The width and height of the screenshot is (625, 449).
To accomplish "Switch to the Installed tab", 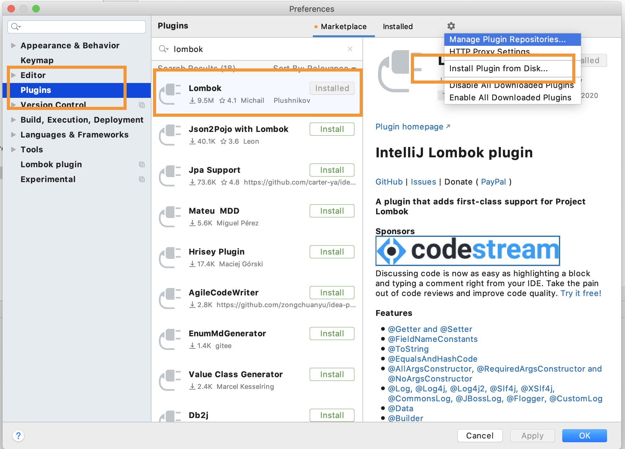I will pos(398,26).
